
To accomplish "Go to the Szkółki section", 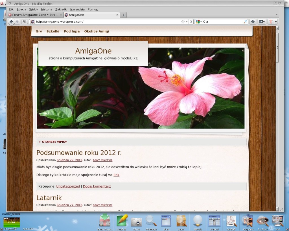I will (53, 31).
